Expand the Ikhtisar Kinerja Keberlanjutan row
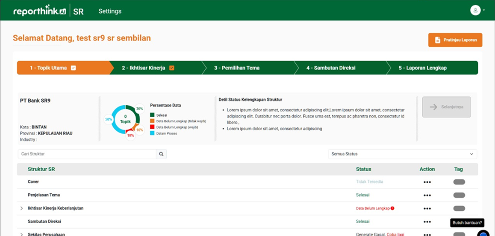 point(22,208)
